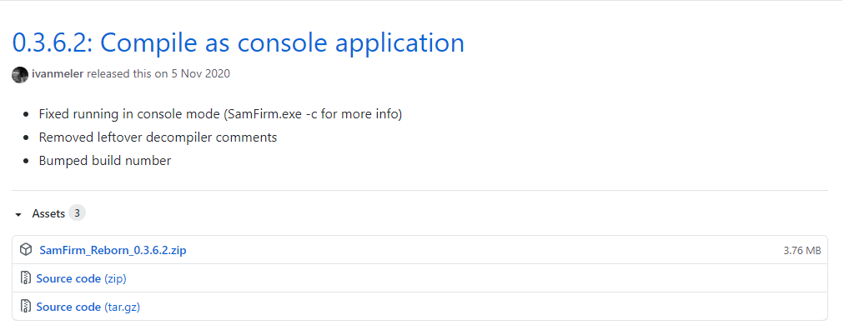This screenshot has width=854, height=335.
Task: Click 'Removed leftover decompiler comments' text
Action: [158, 137]
